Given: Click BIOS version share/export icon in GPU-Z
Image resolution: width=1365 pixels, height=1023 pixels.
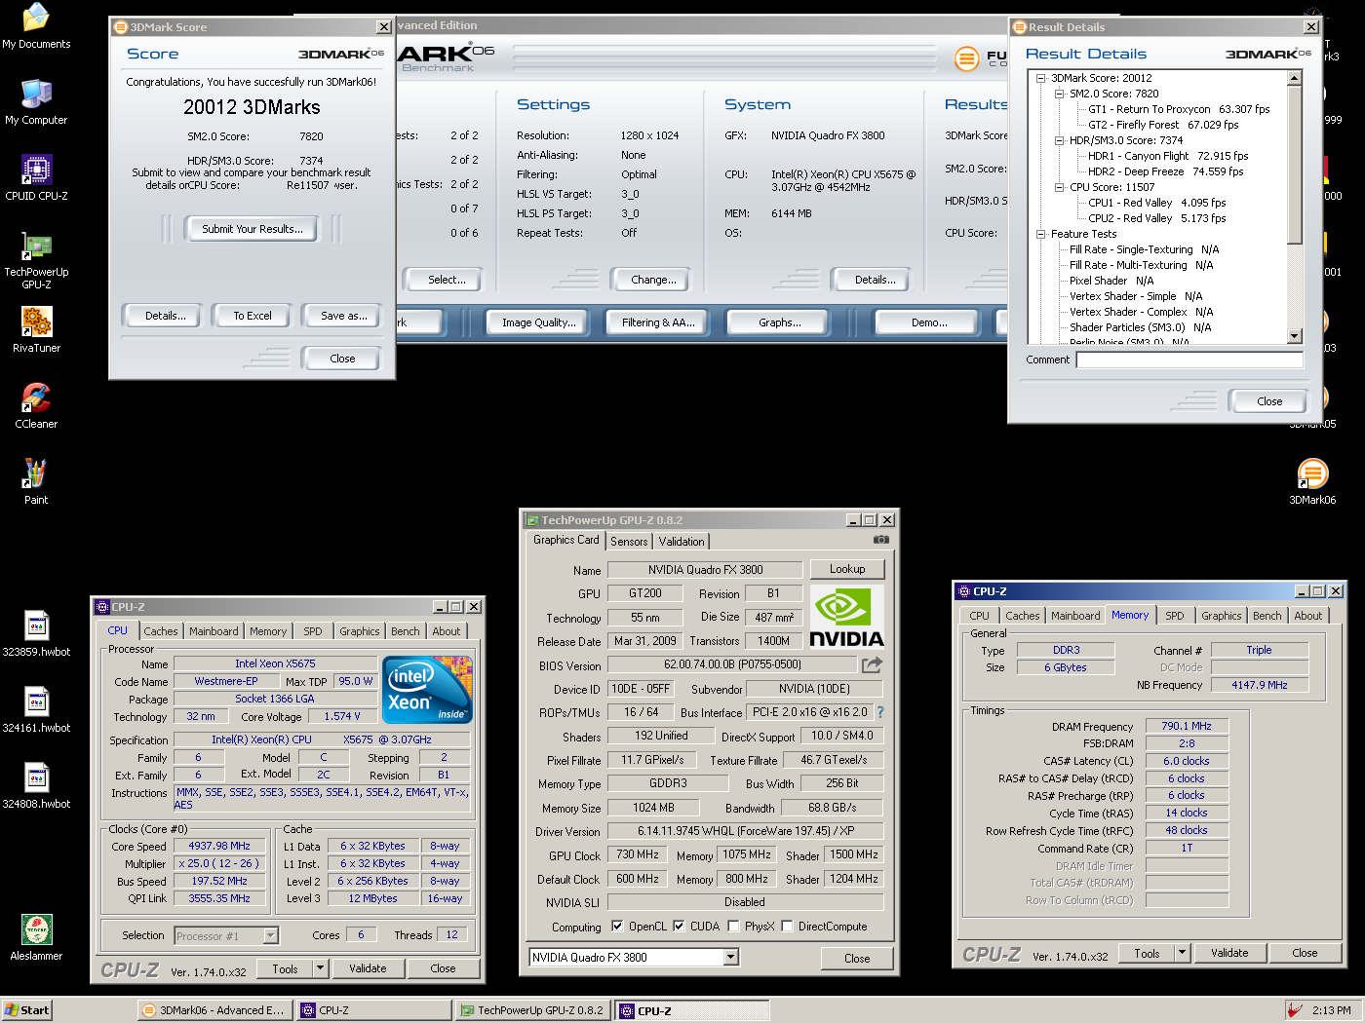Looking at the screenshot, I should click(872, 664).
